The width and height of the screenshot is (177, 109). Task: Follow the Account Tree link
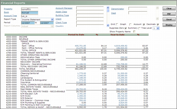(x=10, y=16)
